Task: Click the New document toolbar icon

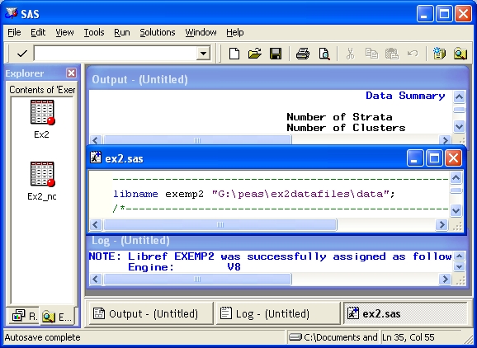Action: coord(234,54)
